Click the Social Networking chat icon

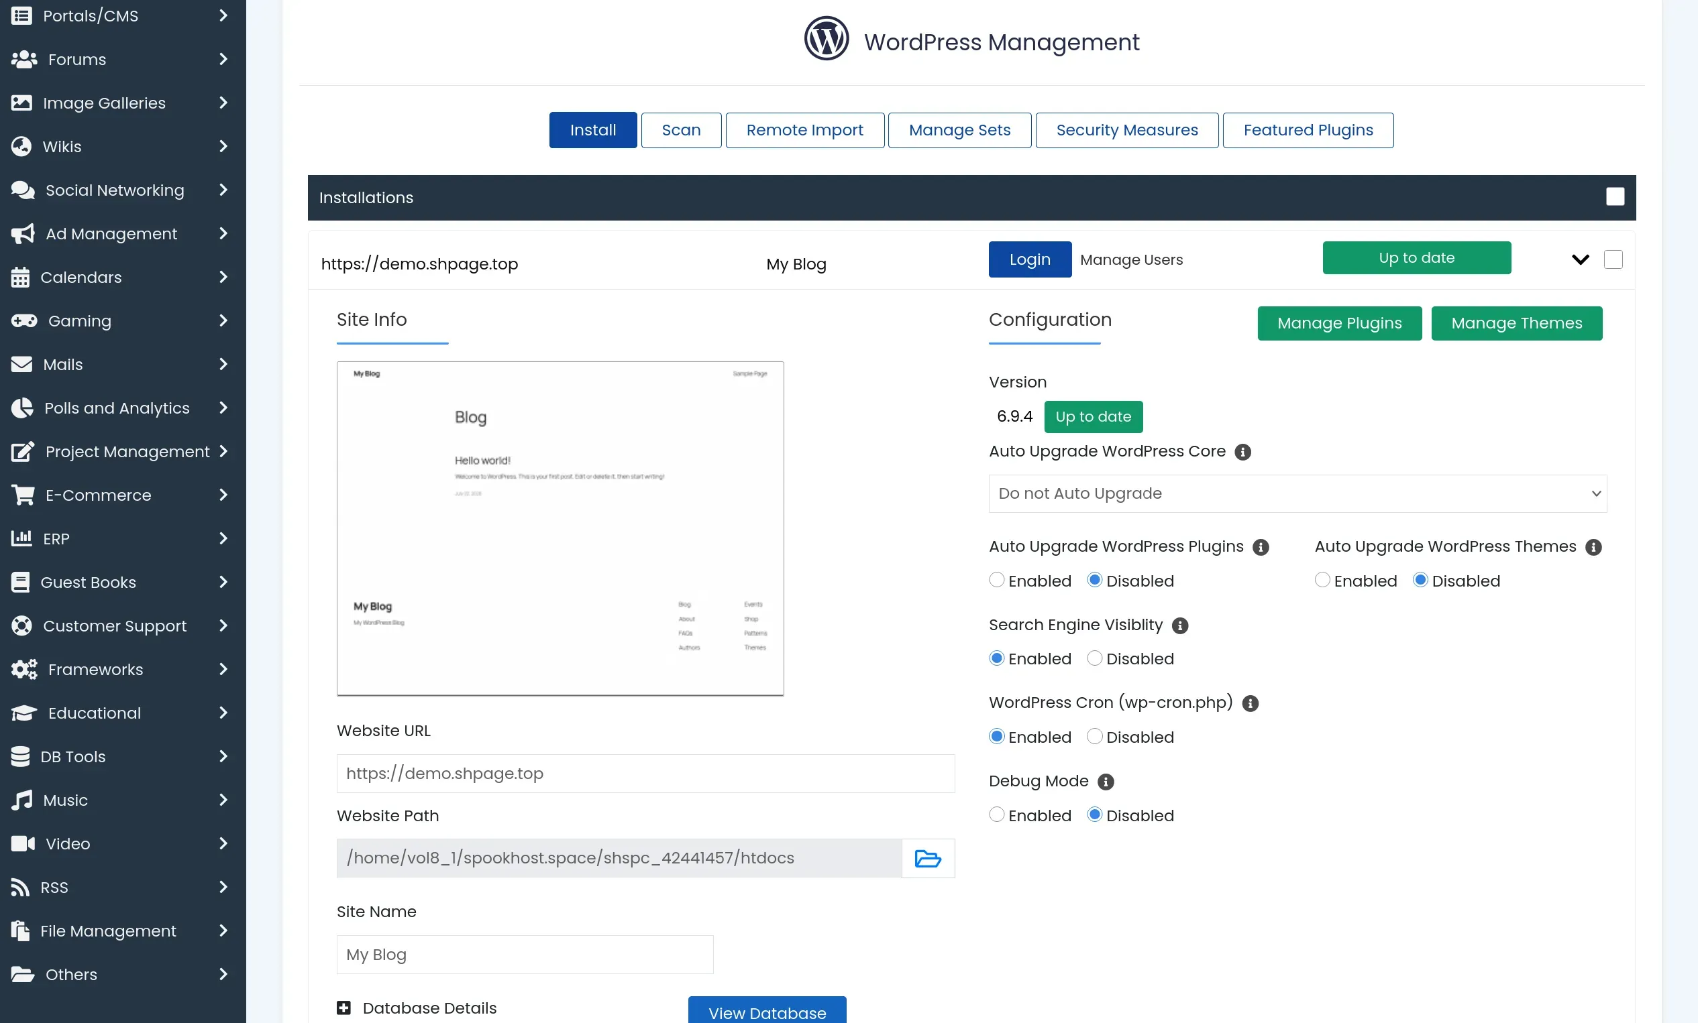click(23, 190)
